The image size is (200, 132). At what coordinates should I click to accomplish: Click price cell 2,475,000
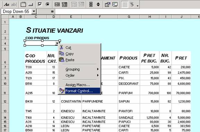coord(181,72)
